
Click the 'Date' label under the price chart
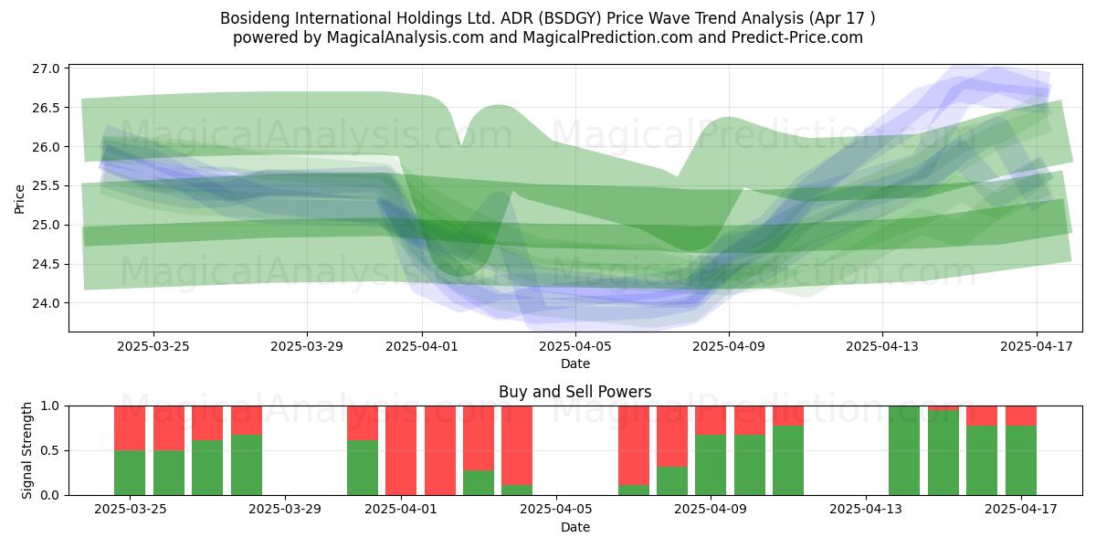pos(575,364)
